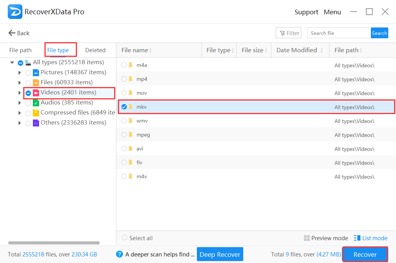Click the wmv folder icon
Viewport: 396px width, 263px height.
tap(131, 121)
